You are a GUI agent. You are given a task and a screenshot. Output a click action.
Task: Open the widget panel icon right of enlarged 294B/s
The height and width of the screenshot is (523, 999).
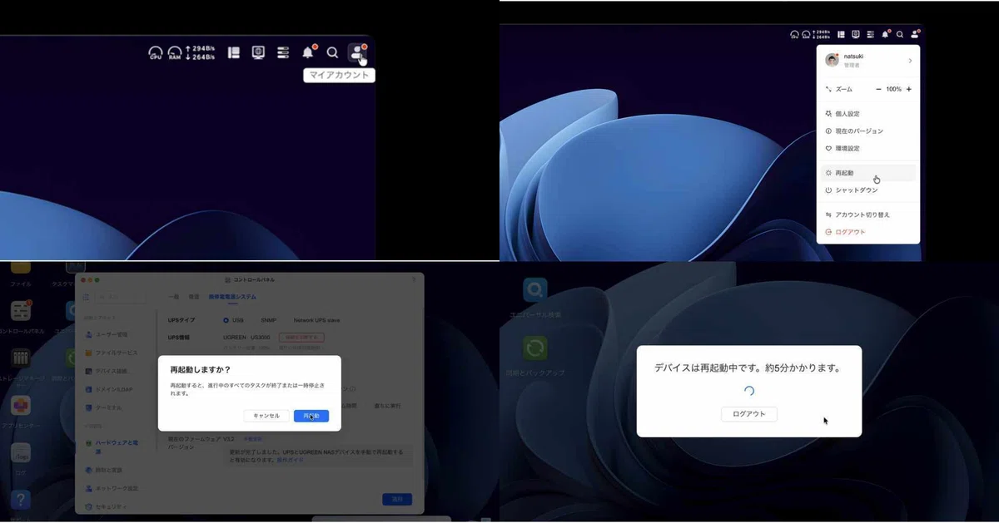click(234, 52)
